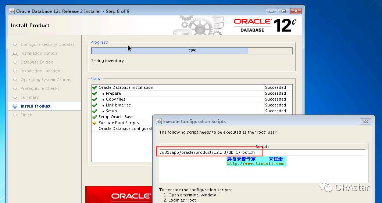The height and width of the screenshot is (203, 382).
Task: Click the green check beside Link binaries
Action: pos(94,105)
